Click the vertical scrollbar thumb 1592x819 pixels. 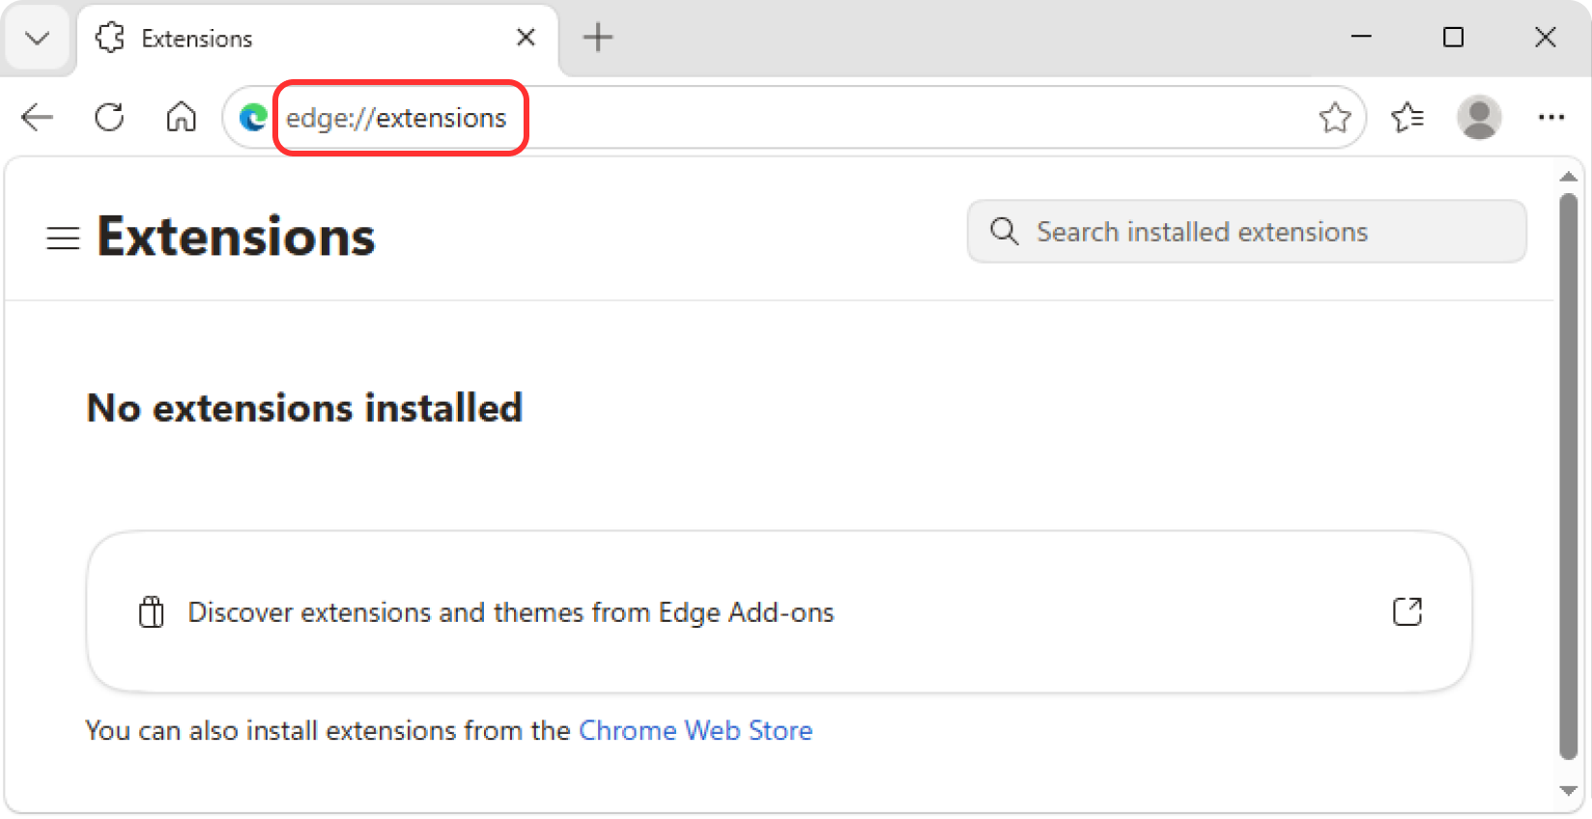pos(1568,477)
